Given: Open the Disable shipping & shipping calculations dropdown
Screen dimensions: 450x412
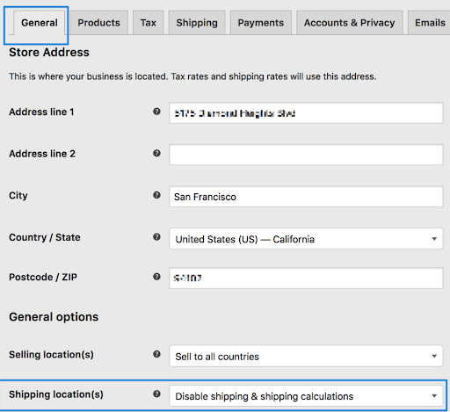Looking at the screenshot, I should (306, 396).
